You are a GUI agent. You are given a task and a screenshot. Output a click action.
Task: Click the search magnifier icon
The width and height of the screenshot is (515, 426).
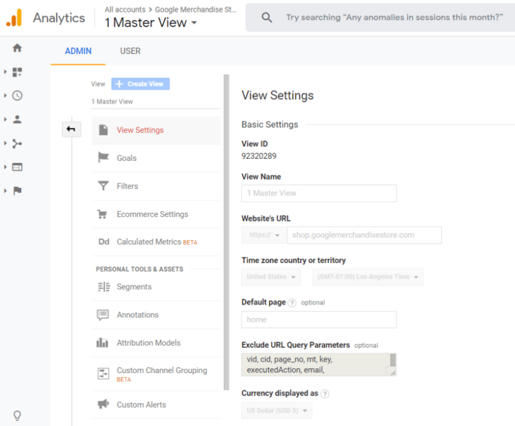(266, 17)
